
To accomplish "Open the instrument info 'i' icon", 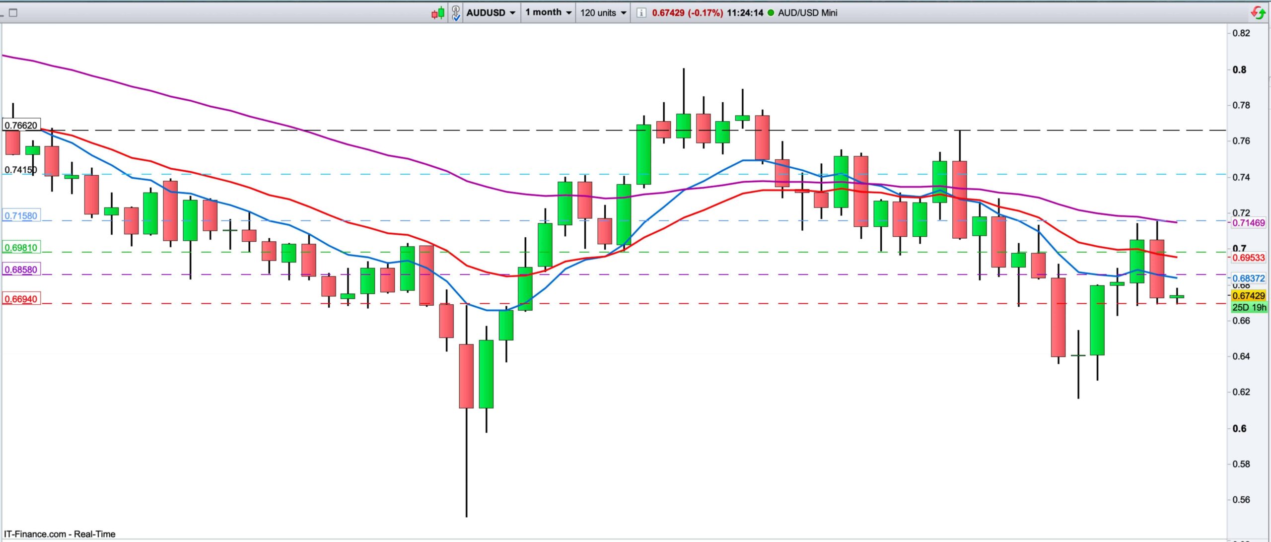I will [x=641, y=13].
